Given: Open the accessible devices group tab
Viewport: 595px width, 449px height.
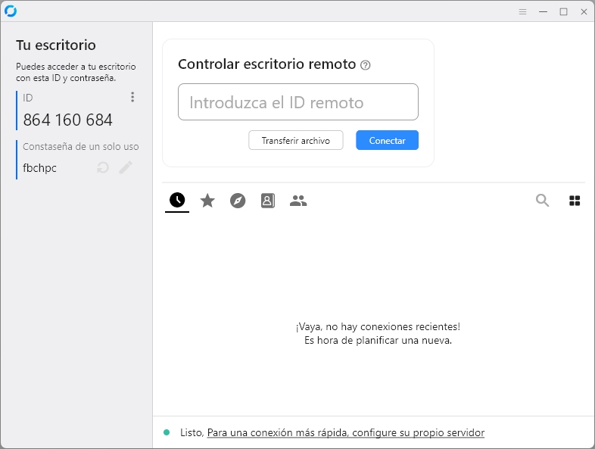Looking at the screenshot, I should [298, 201].
